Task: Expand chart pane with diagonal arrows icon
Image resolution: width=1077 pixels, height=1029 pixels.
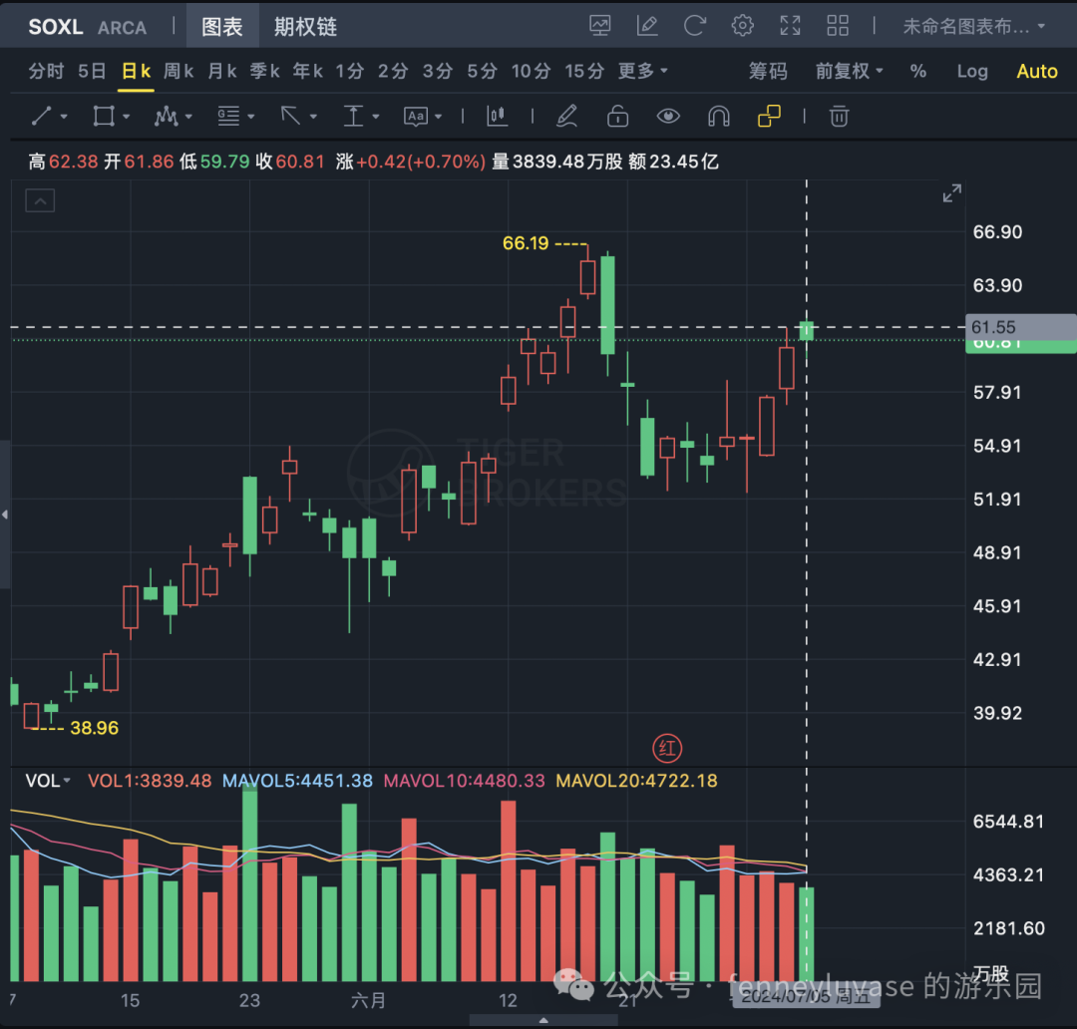Action: [x=951, y=193]
